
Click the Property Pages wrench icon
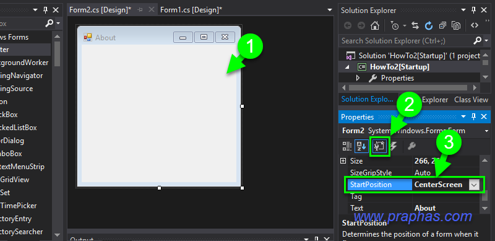pyautogui.click(x=411, y=146)
